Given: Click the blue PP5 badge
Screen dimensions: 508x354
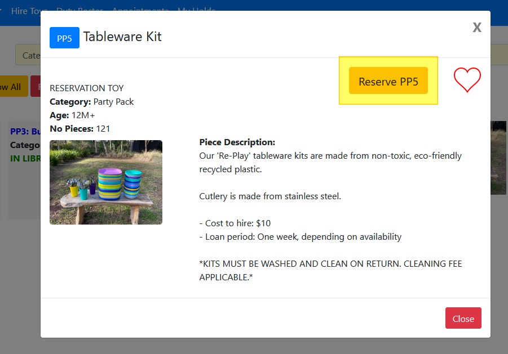Looking at the screenshot, I should click(64, 38).
